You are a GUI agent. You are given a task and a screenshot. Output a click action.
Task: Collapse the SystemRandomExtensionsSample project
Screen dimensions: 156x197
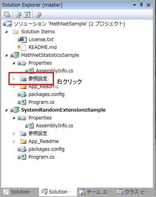6,110
